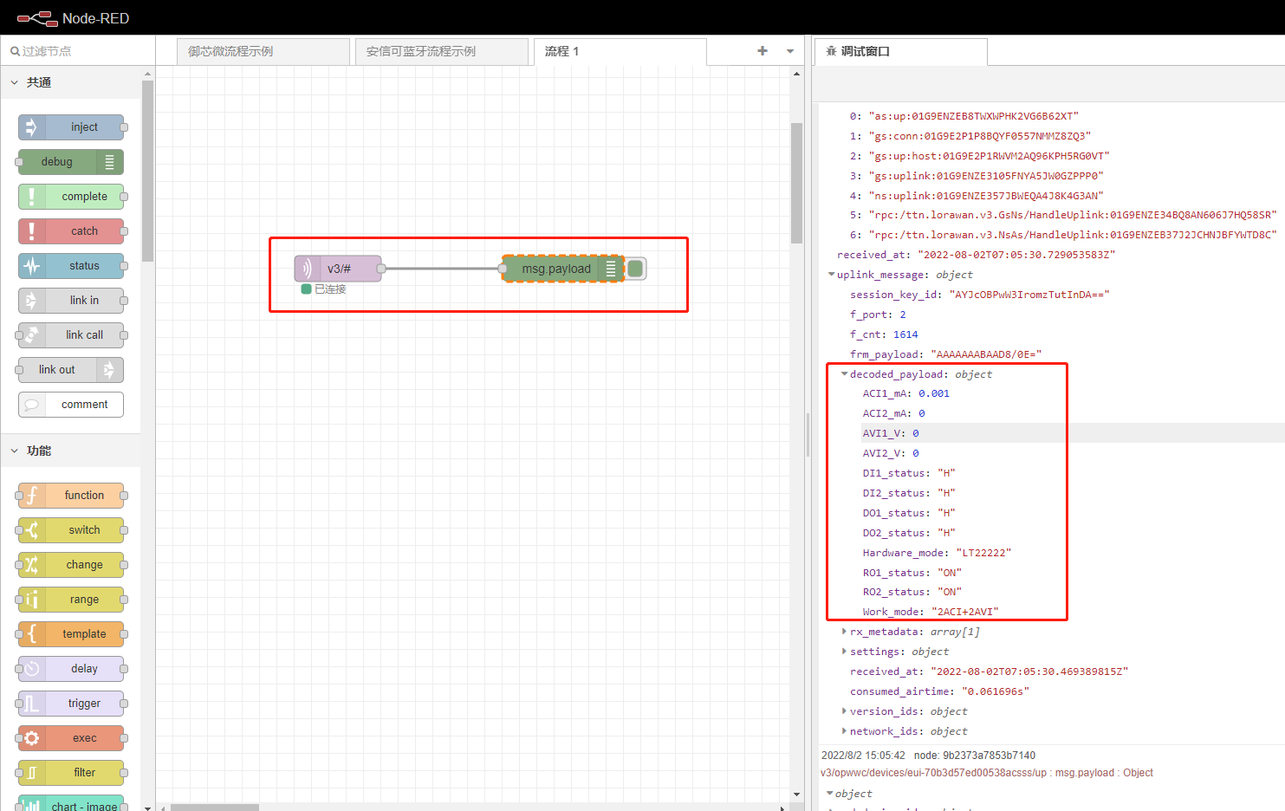Collapse the decoded_payload object tree
Viewport: 1285px width, 811px height.
click(844, 374)
